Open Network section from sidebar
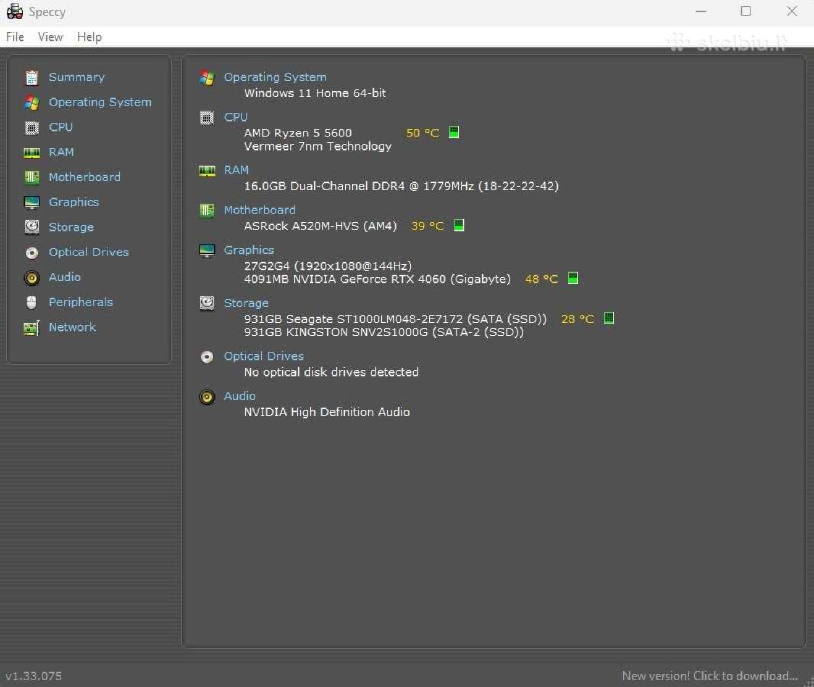 (73, 327)
